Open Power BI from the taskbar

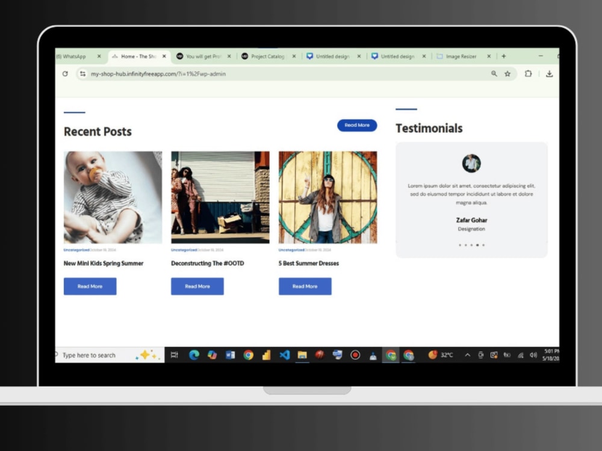[266, 355]
